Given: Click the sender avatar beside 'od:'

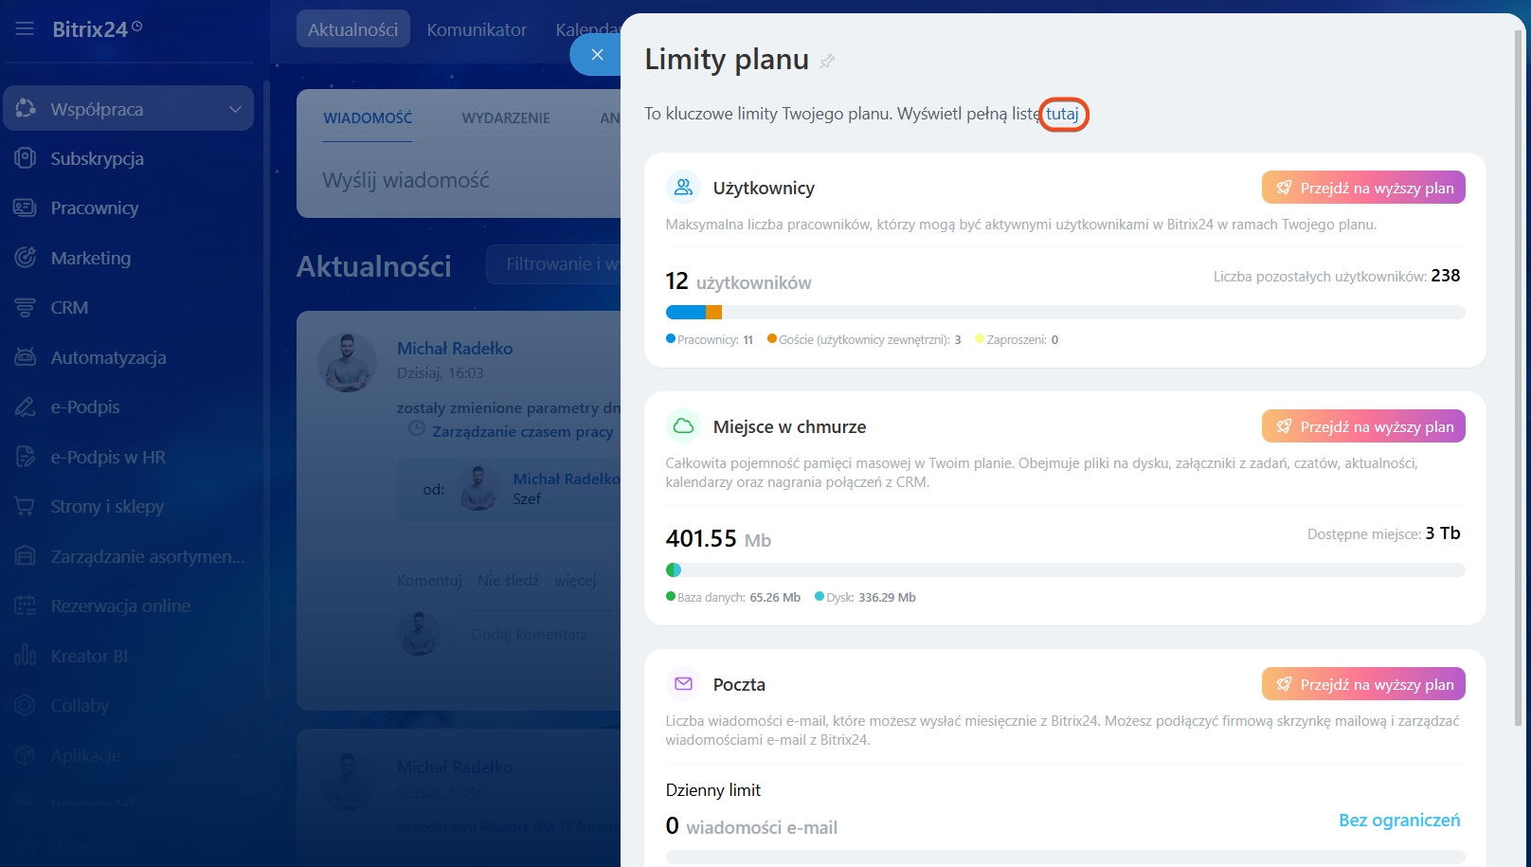Looking at the screenshot, I should coord(478,488).
